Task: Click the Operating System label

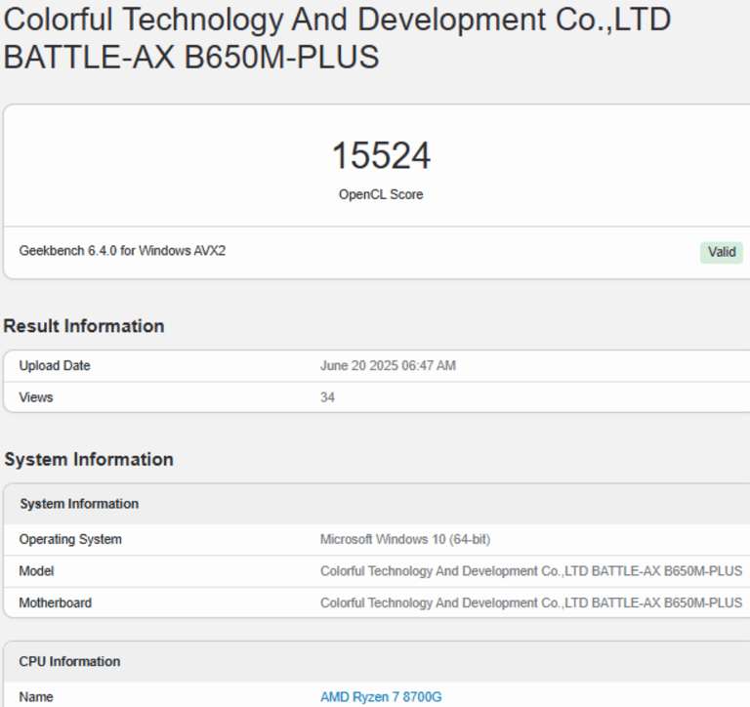Action: click(70, 540)
